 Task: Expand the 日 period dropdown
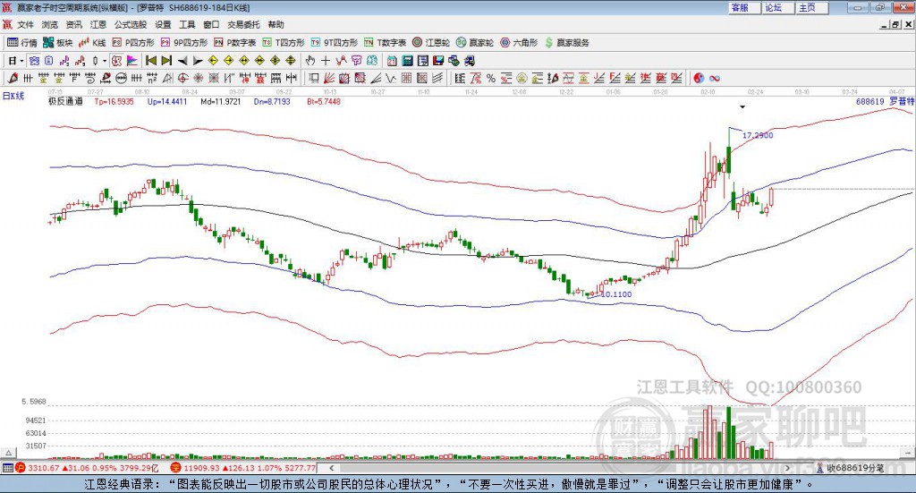(x=21, y=61)
